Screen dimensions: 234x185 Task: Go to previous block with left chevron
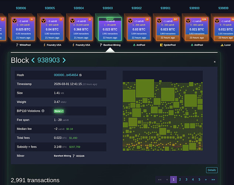(33, 60)
